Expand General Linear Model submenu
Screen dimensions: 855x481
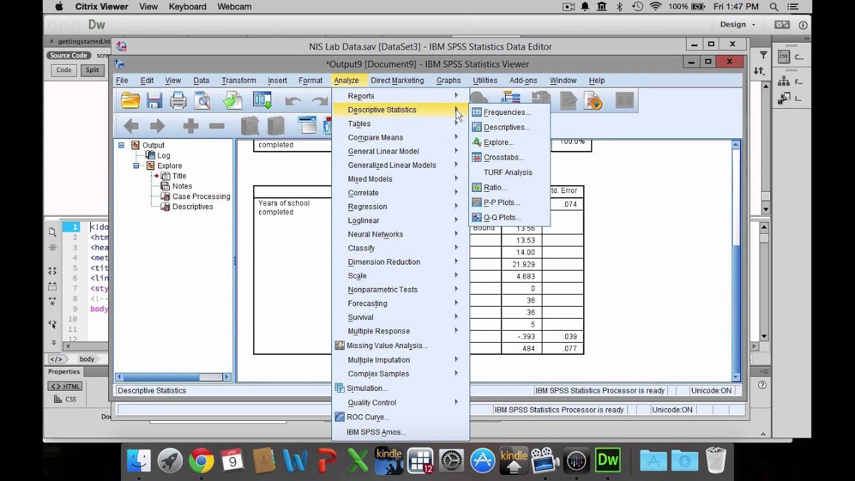point(401,152)
